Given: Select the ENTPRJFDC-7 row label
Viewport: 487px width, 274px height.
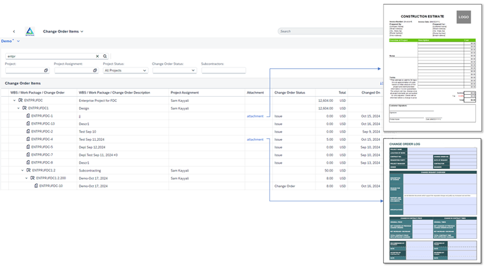Looking at the screenshot, I should click(42, 155).
